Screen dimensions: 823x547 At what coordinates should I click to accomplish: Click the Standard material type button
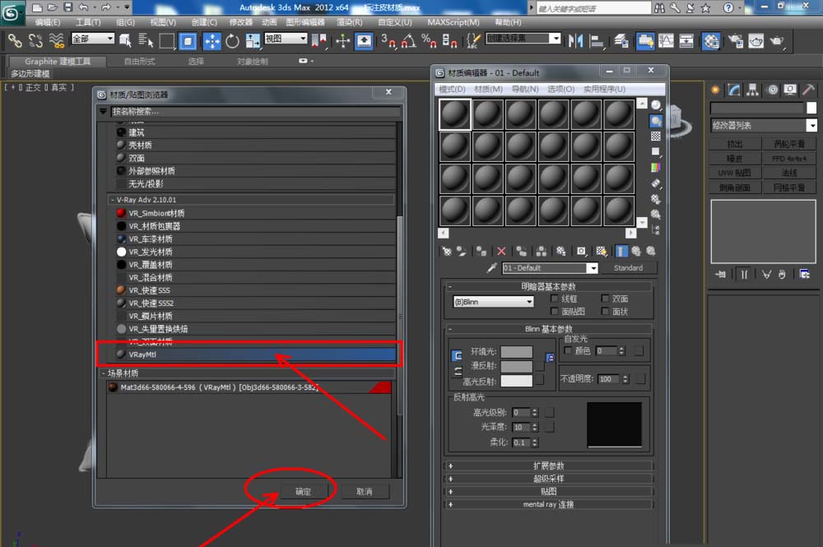point(628,268)
